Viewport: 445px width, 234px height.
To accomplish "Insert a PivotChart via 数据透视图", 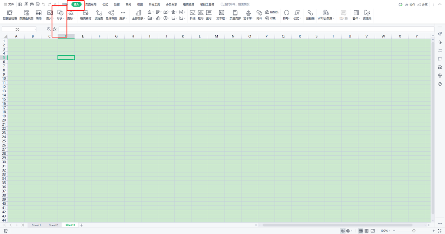I will coord(26,15).
